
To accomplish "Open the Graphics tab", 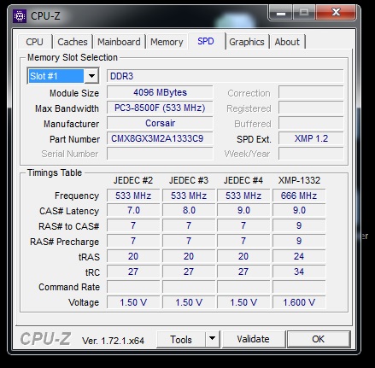I will tap(247, 42).
